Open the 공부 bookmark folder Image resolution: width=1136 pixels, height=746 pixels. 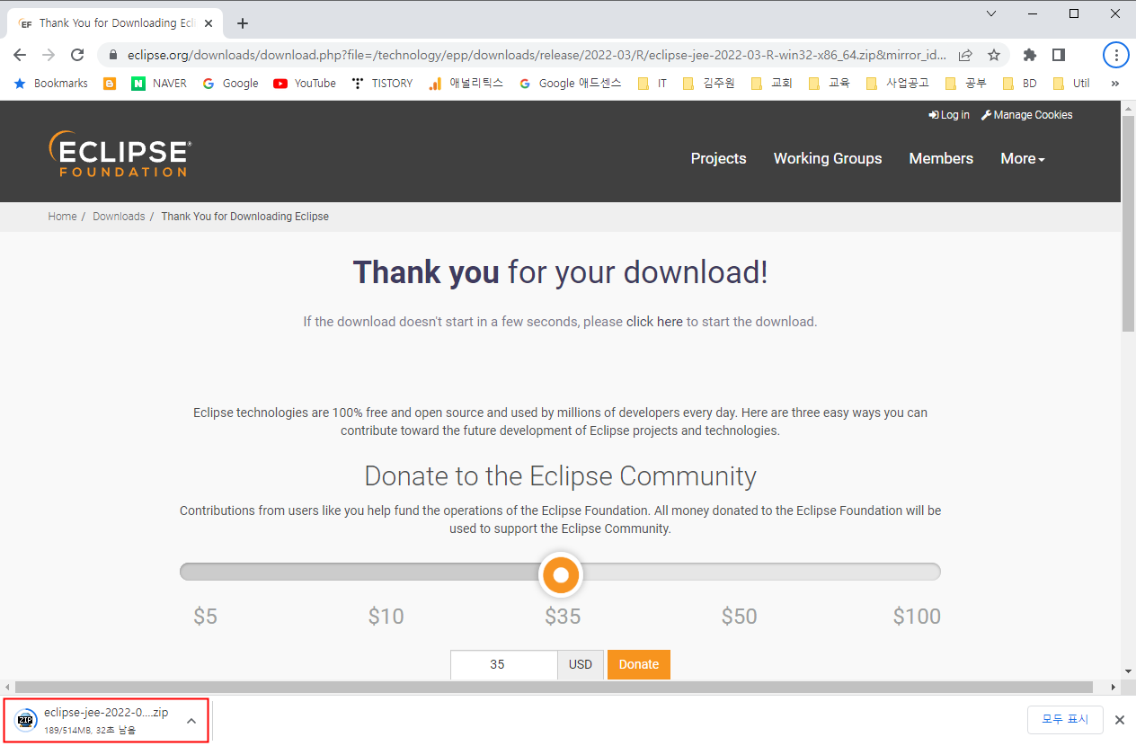coord(966,83)
